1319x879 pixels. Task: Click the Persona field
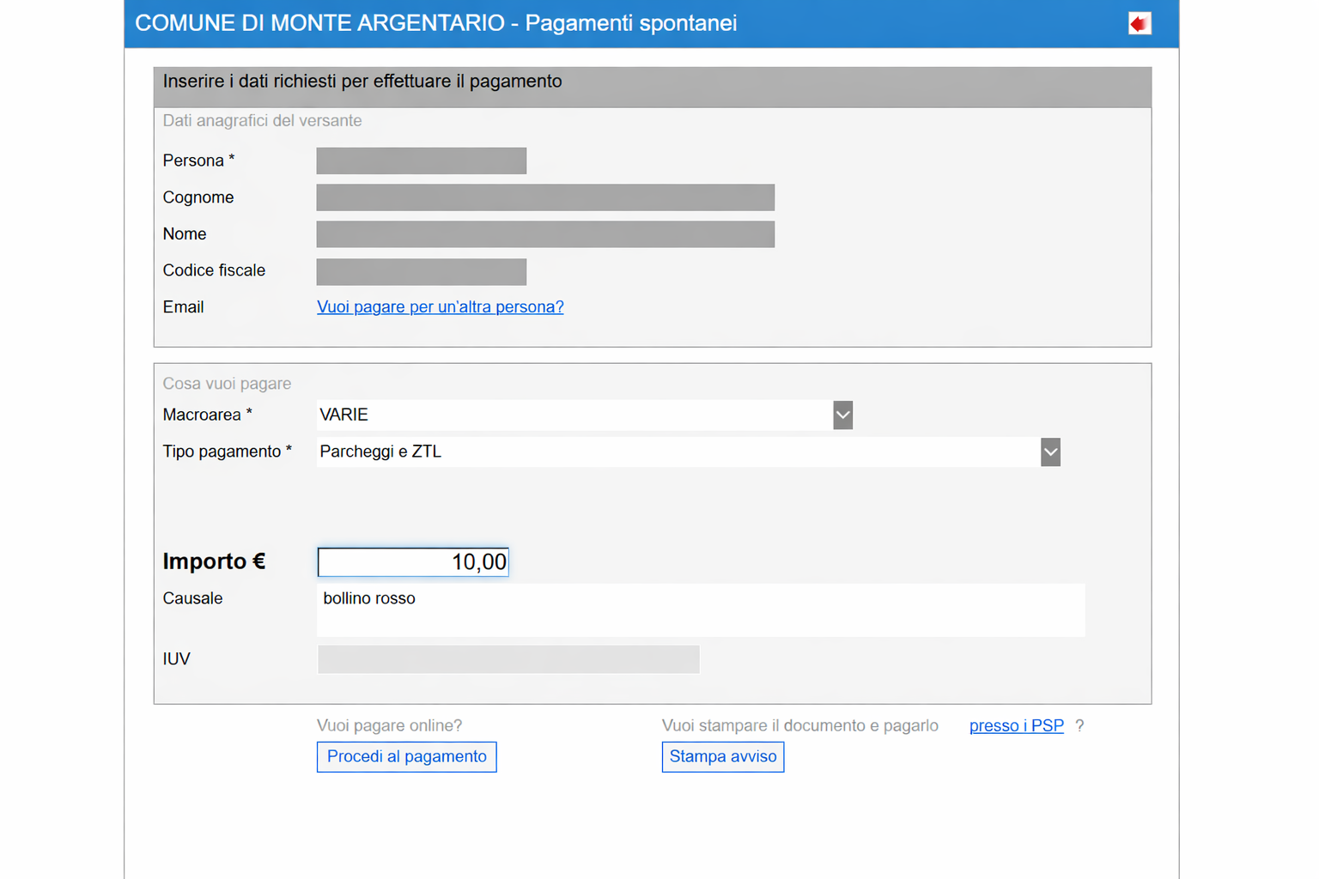point(421,161)
